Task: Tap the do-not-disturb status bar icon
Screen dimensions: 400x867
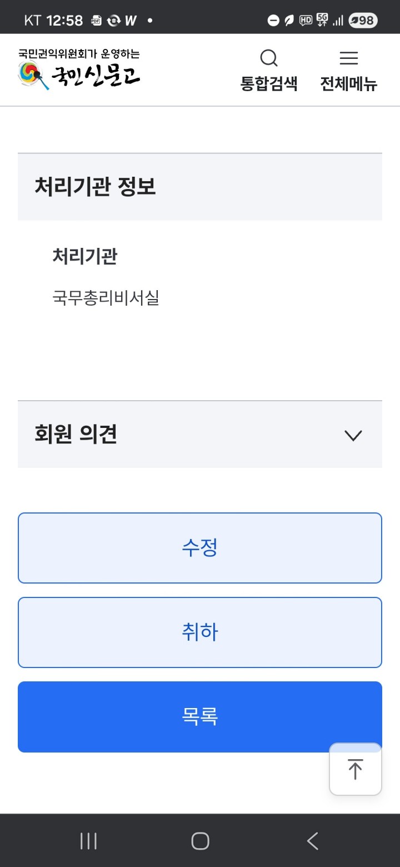Action: tap(273, 21)
